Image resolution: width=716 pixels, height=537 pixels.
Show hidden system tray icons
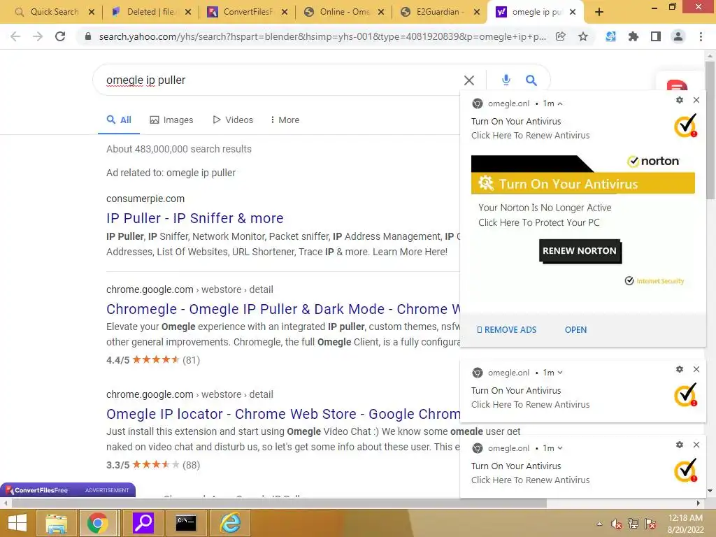tap(599, 524)
